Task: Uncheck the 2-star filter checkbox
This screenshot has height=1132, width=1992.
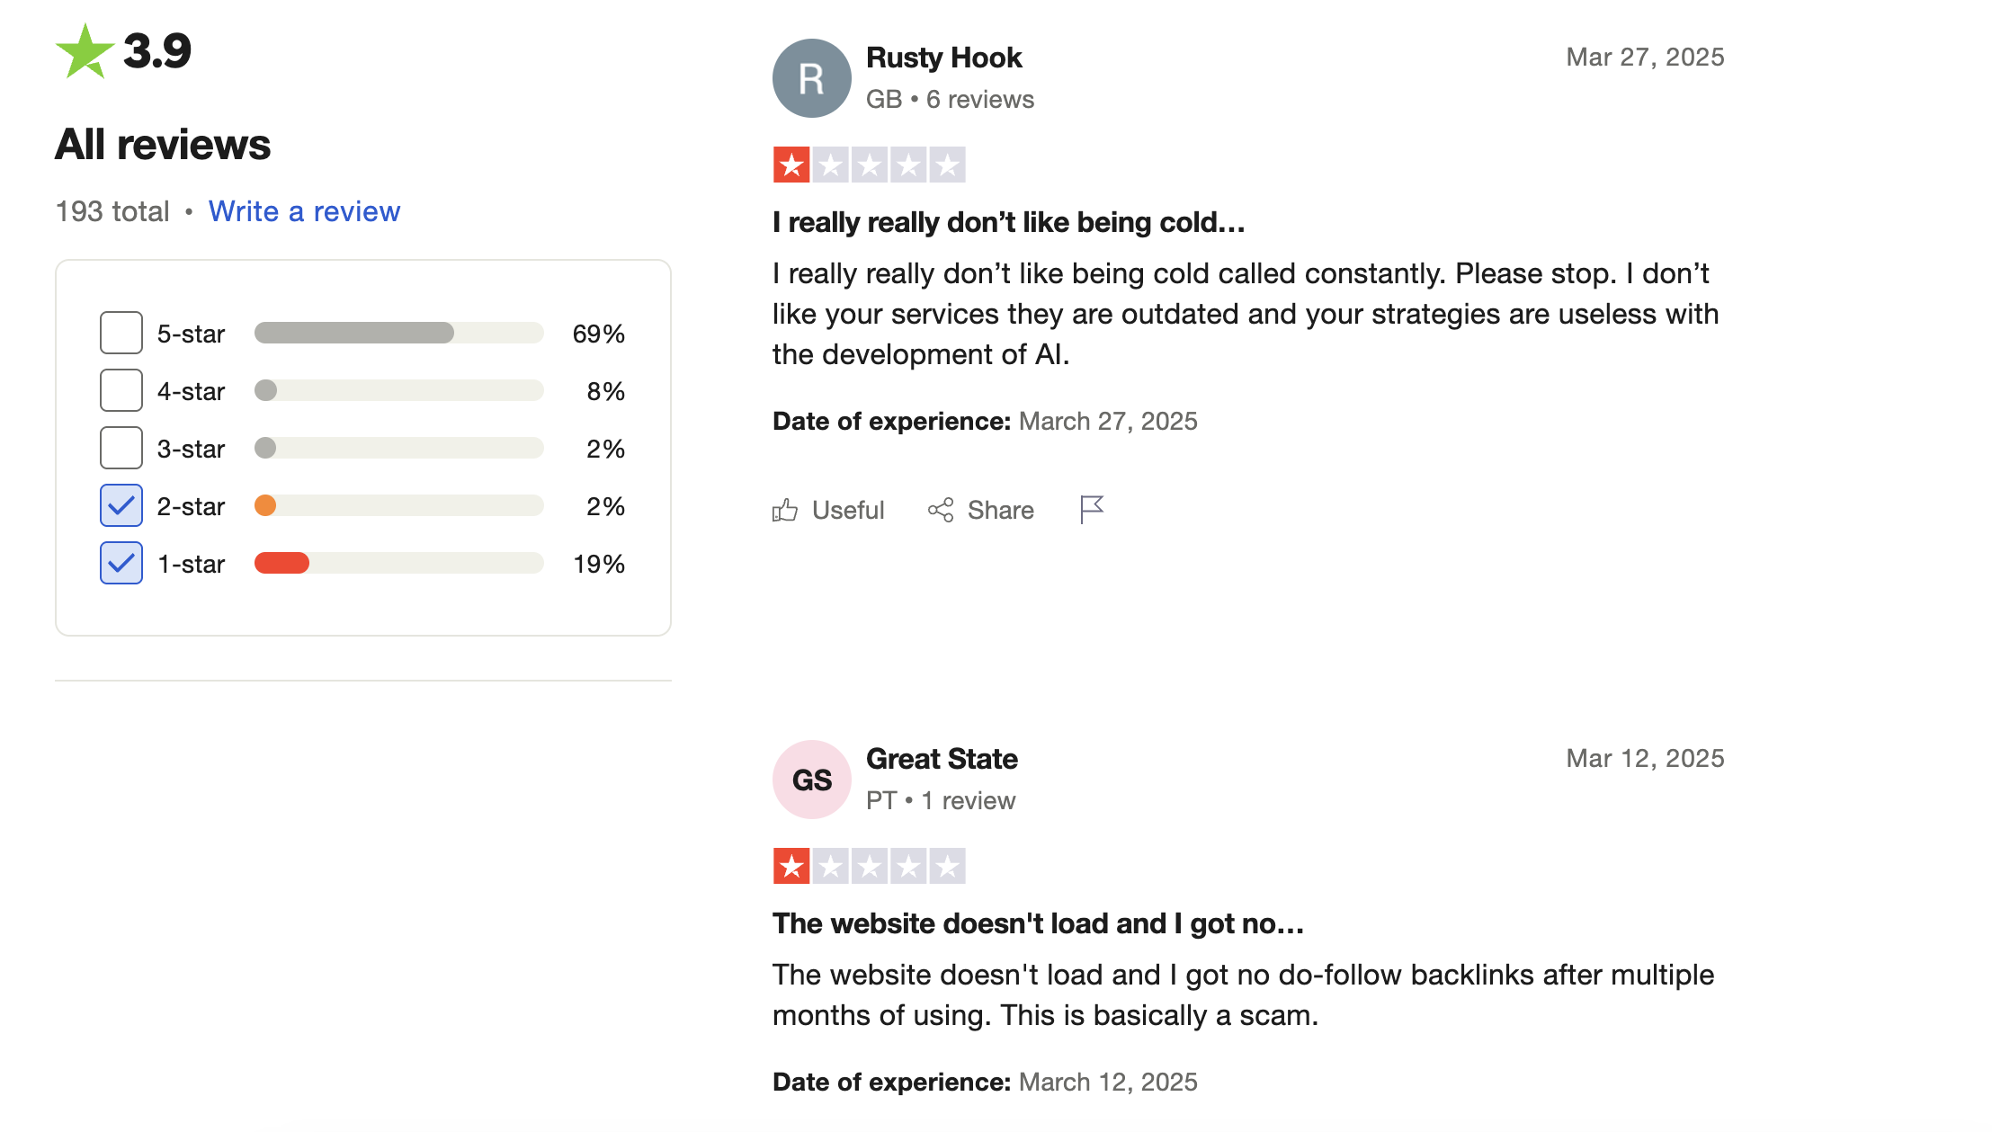Action: (121, 506)
